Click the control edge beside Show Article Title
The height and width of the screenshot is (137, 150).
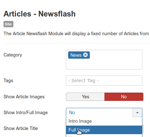coord(143,128)
